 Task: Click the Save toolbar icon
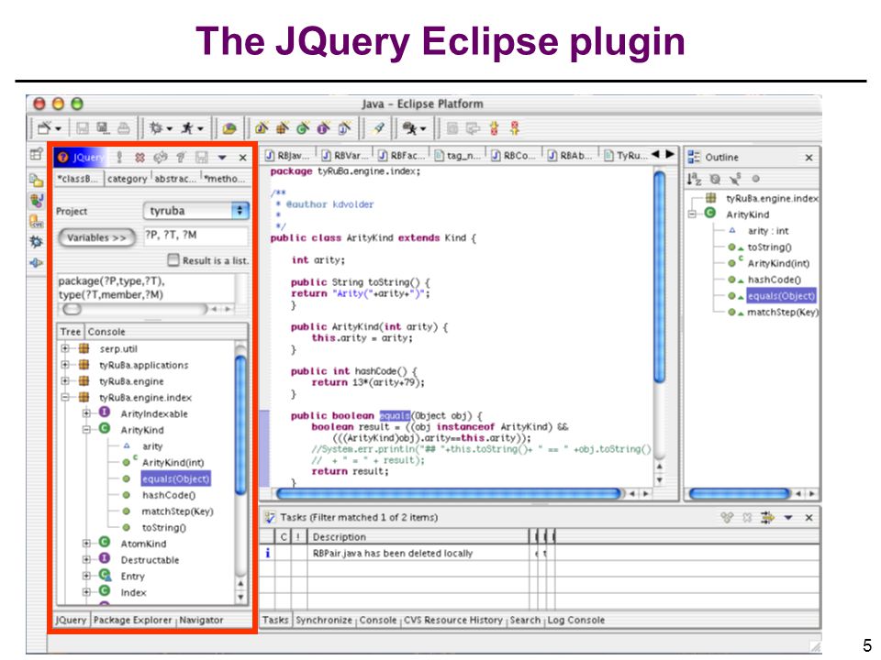coord(82,128)
